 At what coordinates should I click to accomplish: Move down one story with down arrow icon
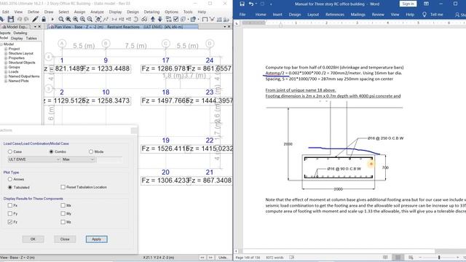coord(160,20)
